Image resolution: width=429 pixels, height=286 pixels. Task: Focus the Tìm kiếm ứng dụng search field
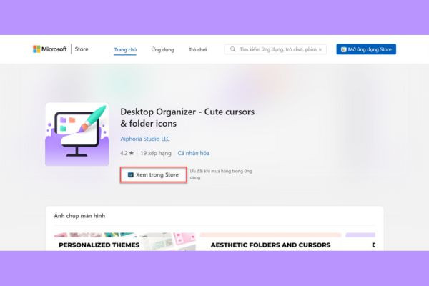pos(275,49)
